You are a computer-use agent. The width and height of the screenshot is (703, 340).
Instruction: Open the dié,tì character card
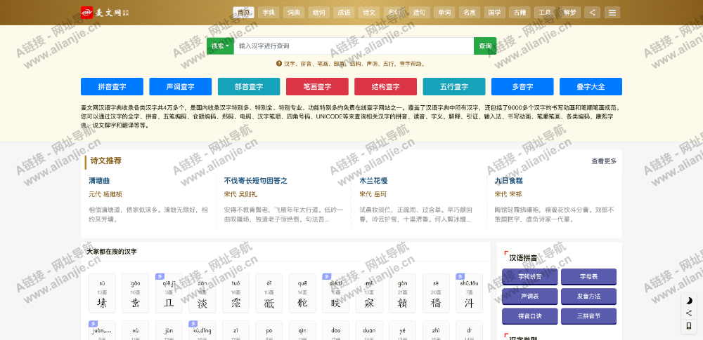[x=336, y=293]
